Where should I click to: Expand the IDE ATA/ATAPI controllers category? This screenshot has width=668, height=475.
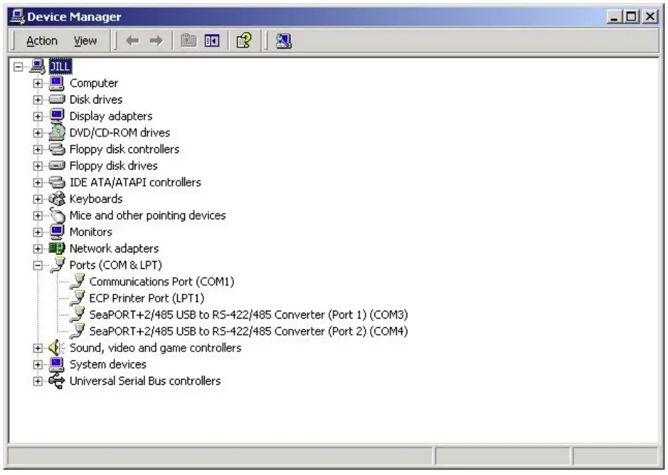pos(38,183)
